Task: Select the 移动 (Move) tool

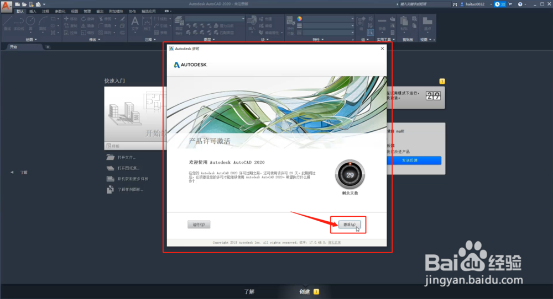Action: (71, 19)
